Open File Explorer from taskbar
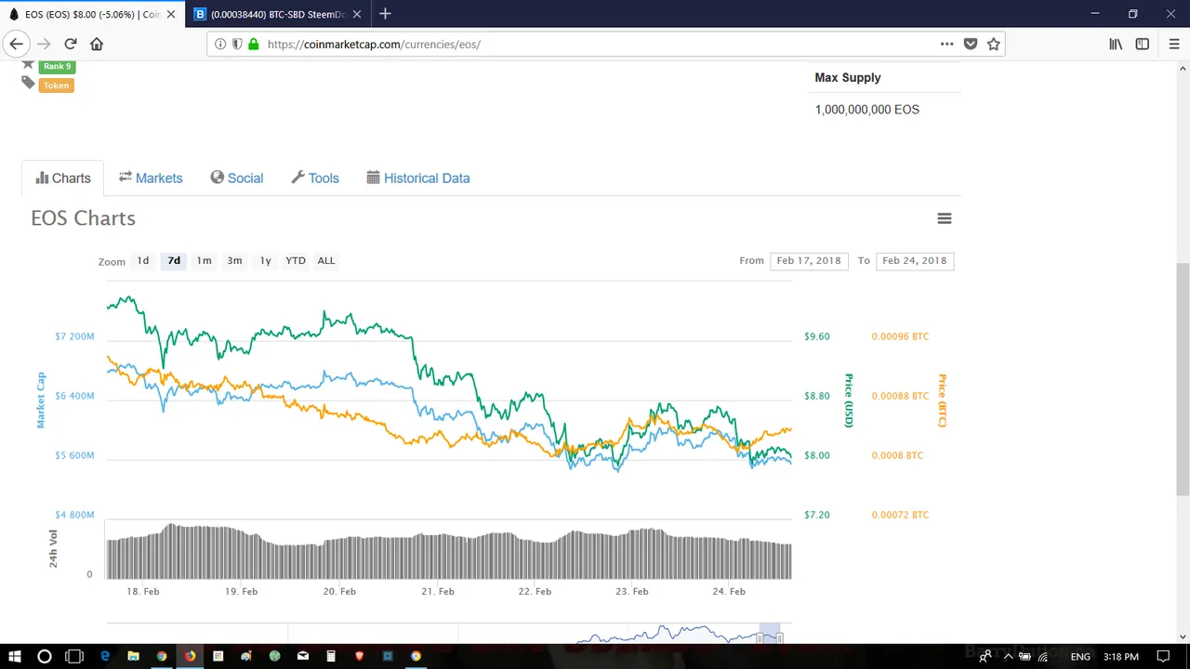 (133, 656)
